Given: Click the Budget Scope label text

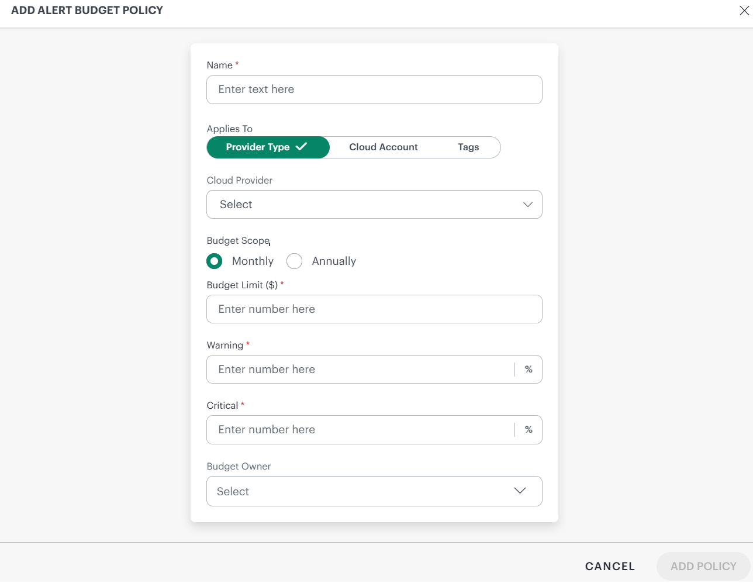Looking at the screenshot, I should pyautogui.click(x=239, y=241).
